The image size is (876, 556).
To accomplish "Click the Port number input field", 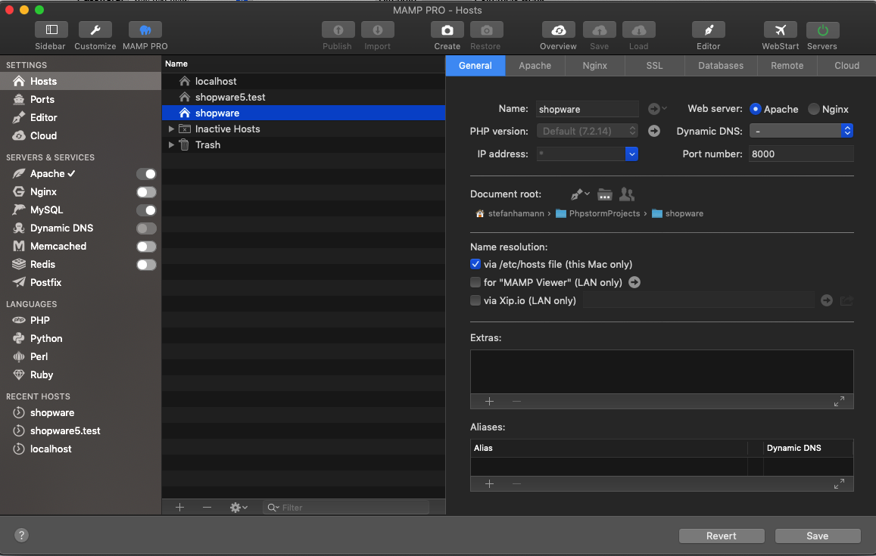I will pos(800,154).
